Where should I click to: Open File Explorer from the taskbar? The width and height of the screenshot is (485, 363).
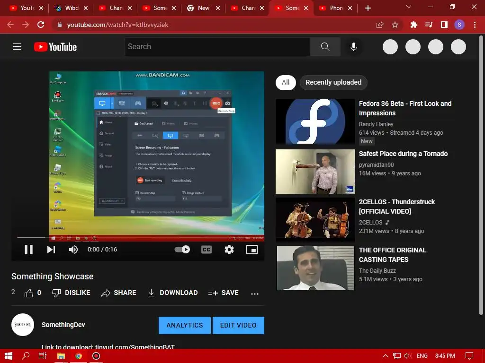pos(61,356)
